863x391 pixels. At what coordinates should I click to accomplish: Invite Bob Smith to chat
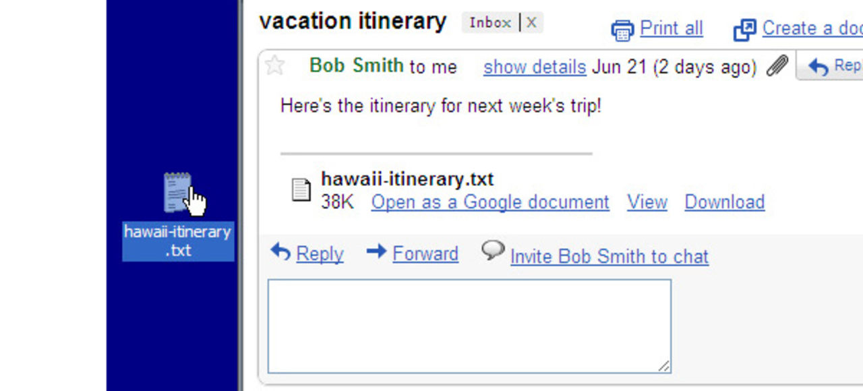point(609,256)
